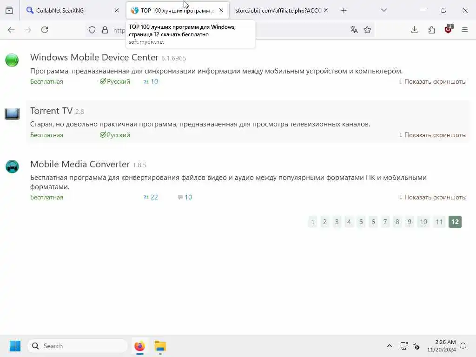Go to pagination page 6
The height and width of the screenshot is (357, 476).
tap(373, 222)
